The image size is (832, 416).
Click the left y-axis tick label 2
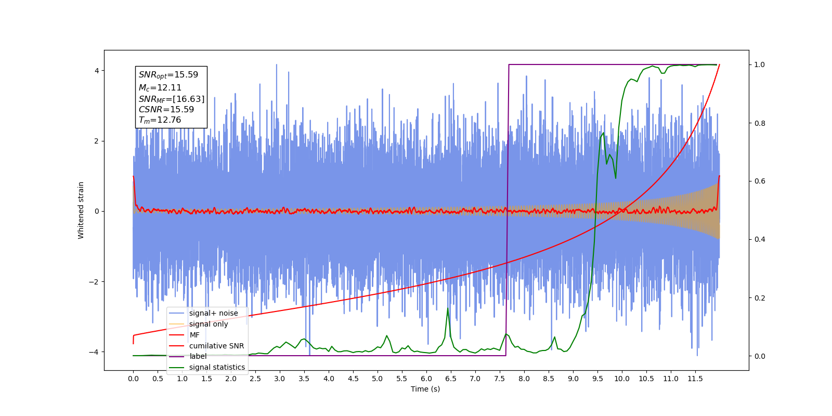pyautogui.click(x=96, y=141)
